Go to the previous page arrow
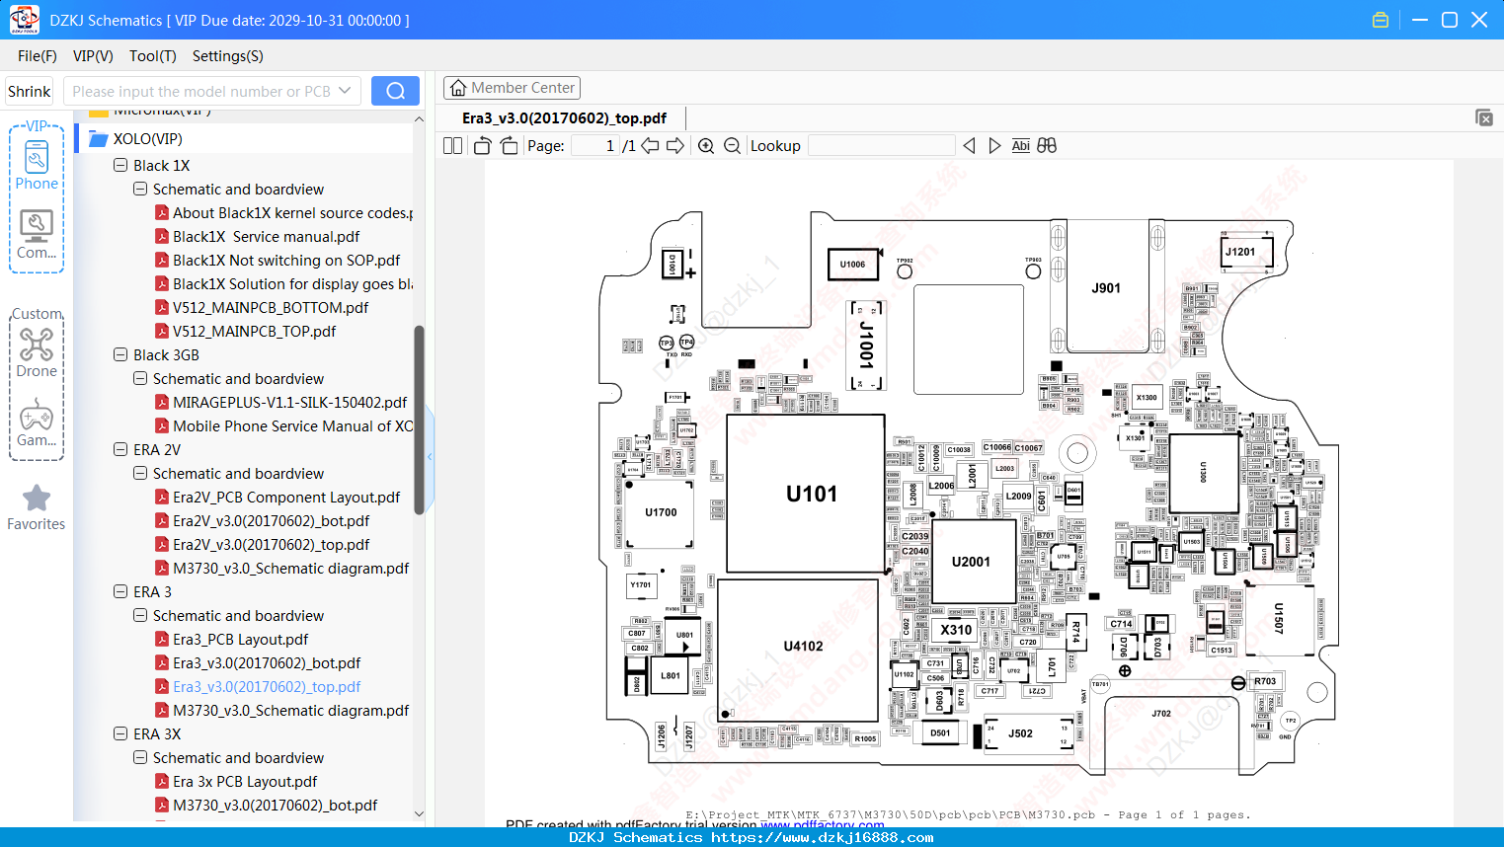 click(x=650, y=146)
